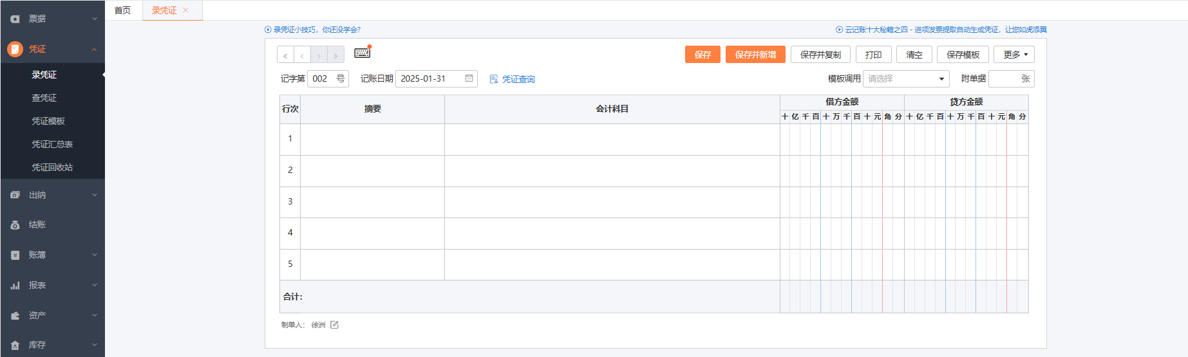Screen dimensions: 1188x357
Task: Click the keyboard shortcuts icon
Action: pos(363,53)
